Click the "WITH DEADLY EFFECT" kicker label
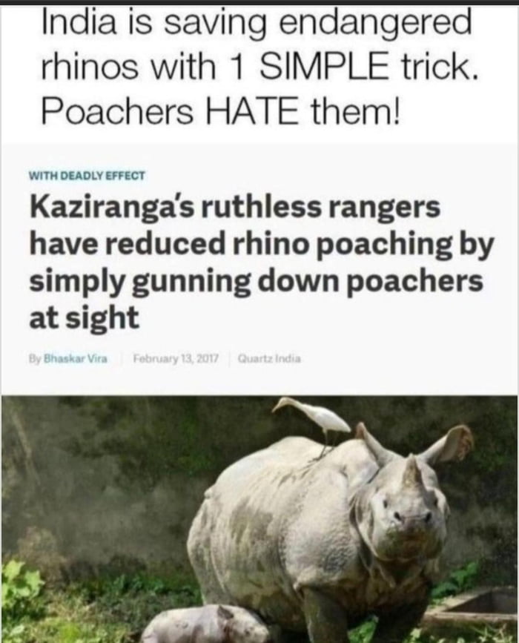 pos(87,176)
